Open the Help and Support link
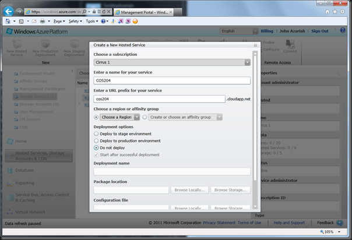This screenshot has height=240, width=352. [x=289, y=223]
